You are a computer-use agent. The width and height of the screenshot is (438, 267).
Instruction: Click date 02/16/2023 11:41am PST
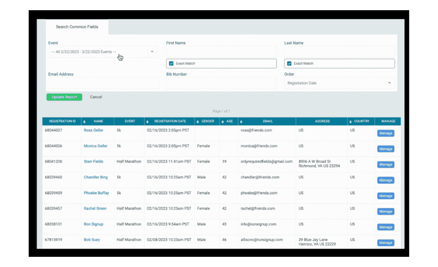(169, 161)
